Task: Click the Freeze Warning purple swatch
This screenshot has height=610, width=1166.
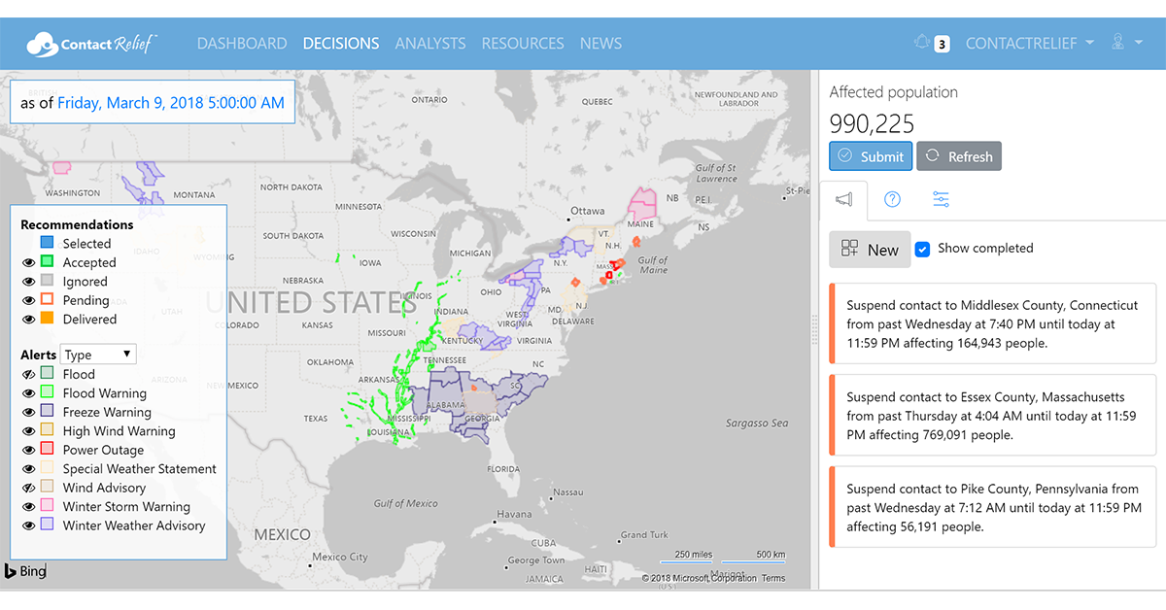Action: [47, 412]
